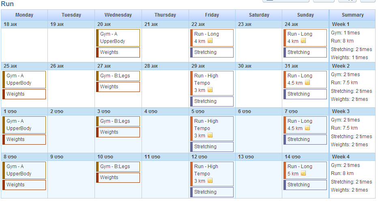Screen dimensions: 380x205
Task: Click note icon on Sep 12 High Tempo run
Action: click(x=210, y=181)
